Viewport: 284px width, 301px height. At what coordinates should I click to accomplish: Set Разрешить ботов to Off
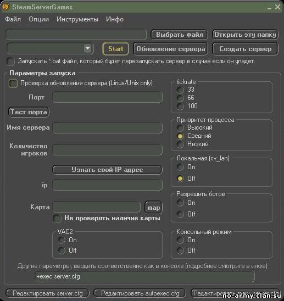tap(180, 214)
